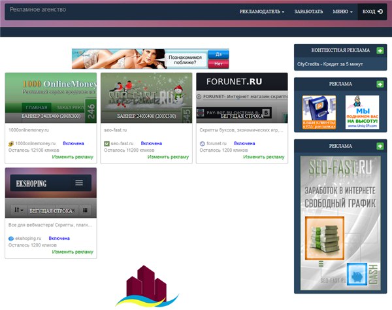392x310 pixels.
Task: Open forunet.ru site link
Action: click(216, 144)
